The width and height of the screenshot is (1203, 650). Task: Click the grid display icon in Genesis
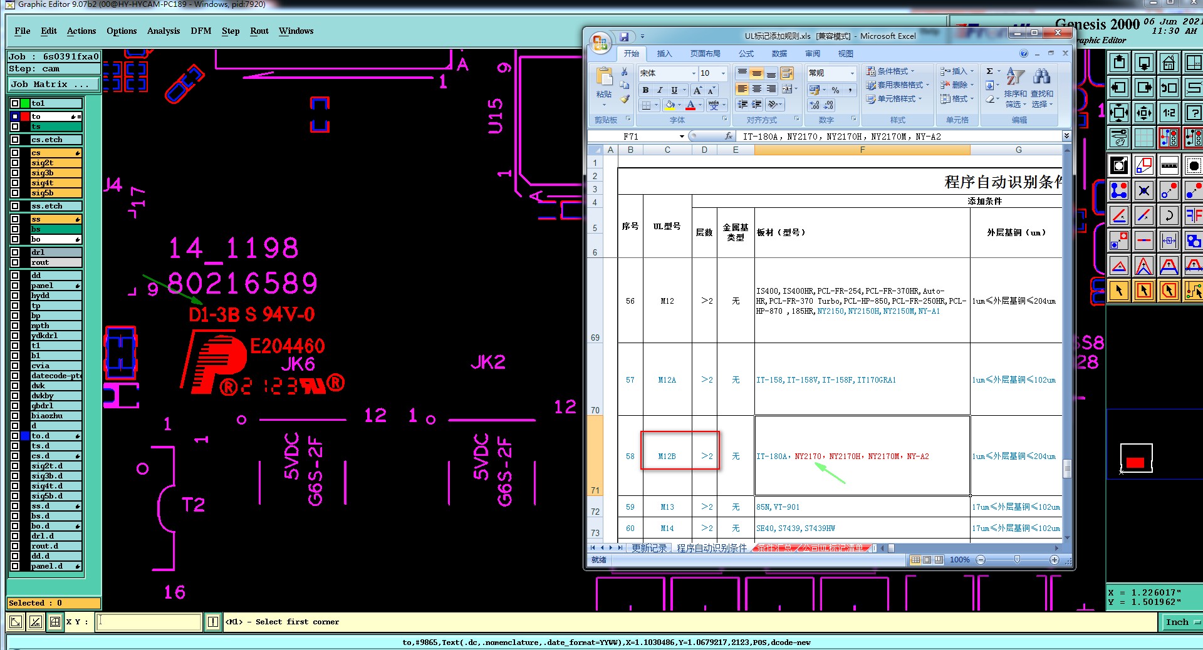[1144, 137]
